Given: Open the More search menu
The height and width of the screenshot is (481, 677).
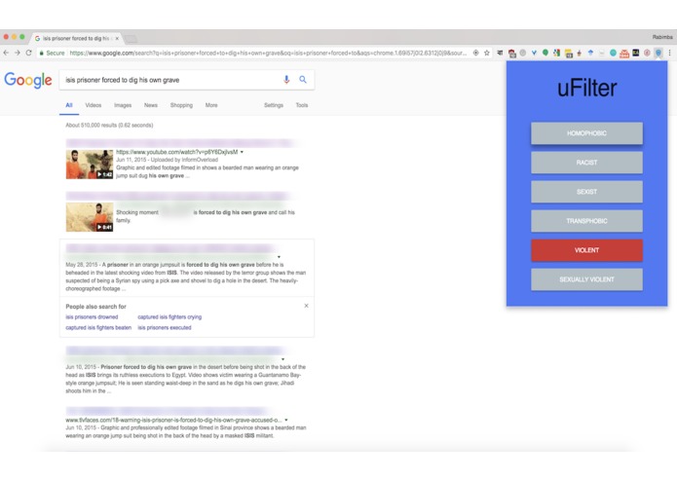Looking at the screenshot, I should 211,105.
